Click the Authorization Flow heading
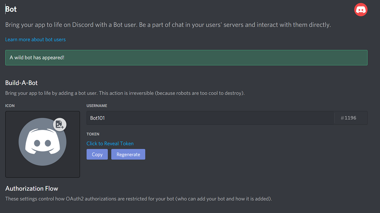Viewport: 380px width, 213px height. click(31, 188)
